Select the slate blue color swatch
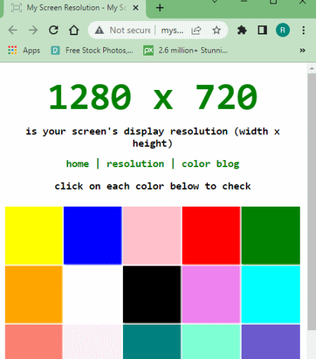The image size is (316, 359). pyautogui.click(x=270, y=341)
